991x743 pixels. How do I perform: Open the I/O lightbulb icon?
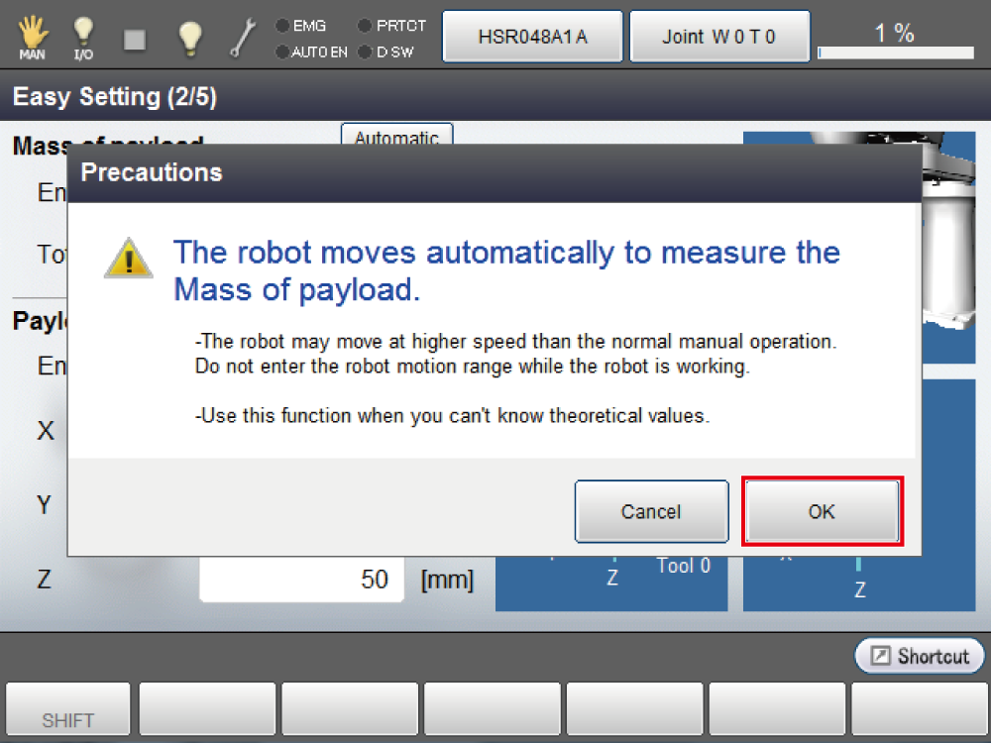83,37
